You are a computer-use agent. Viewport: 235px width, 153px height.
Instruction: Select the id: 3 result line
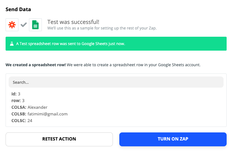[x=16, y=94]
